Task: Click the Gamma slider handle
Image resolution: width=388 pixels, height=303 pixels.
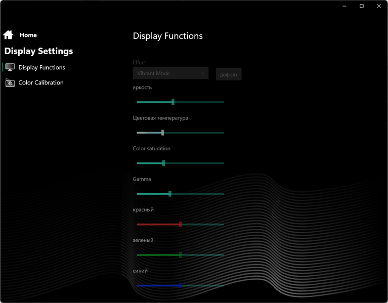Action: tap(170, 194)
